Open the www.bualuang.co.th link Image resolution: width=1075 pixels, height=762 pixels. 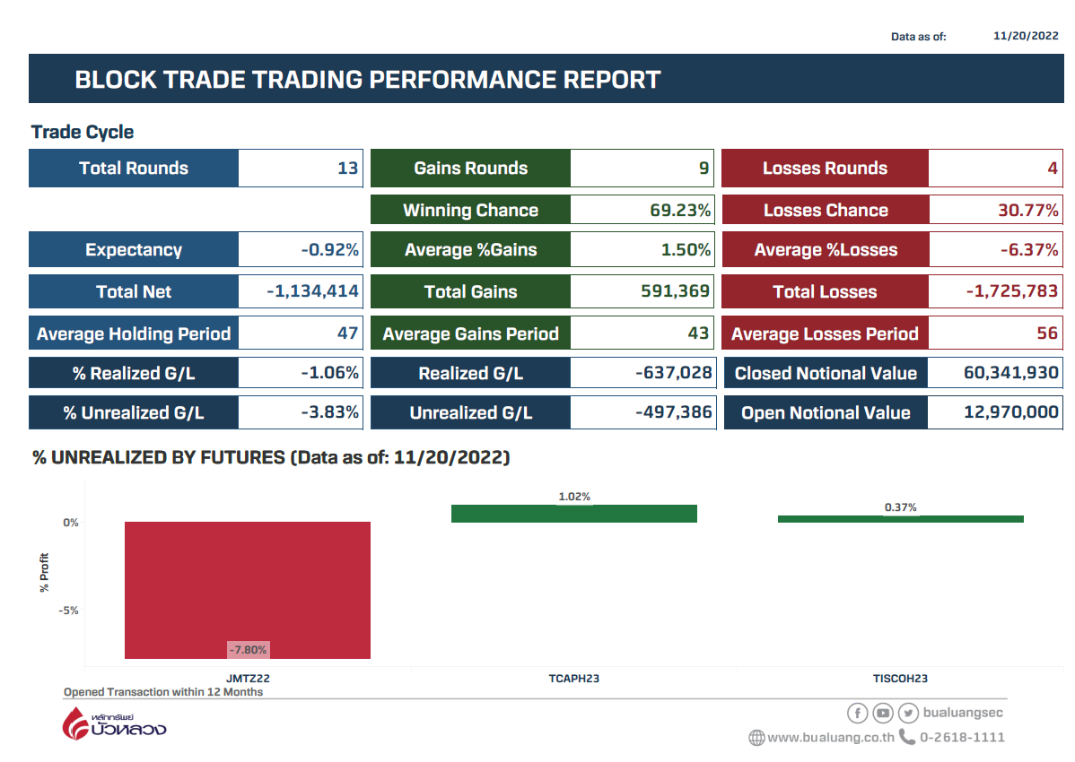click(x=831, y=738)
